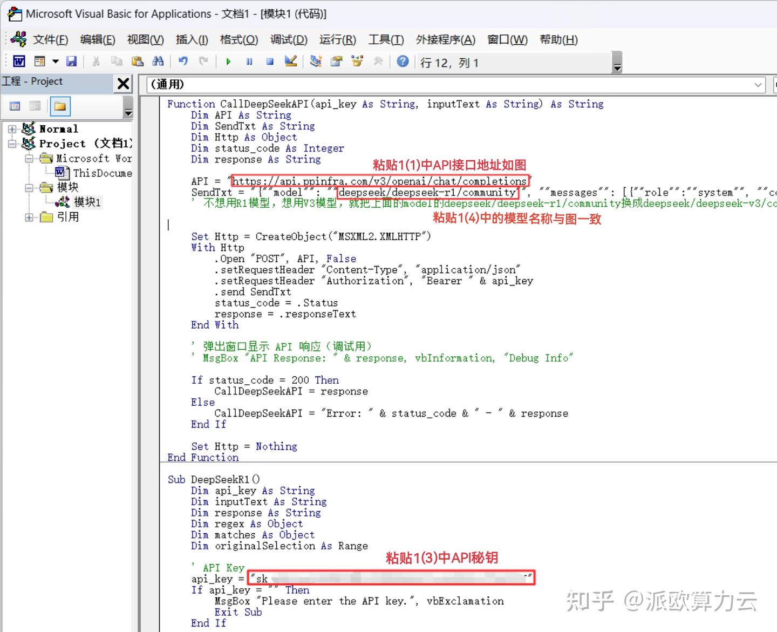The image size is (777, 632).
Task: Open the 调试(D) menu
Action: pyautogui.click(x=289, y=39)
